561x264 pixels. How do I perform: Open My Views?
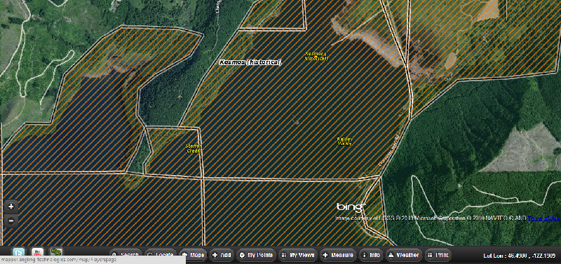298,255
